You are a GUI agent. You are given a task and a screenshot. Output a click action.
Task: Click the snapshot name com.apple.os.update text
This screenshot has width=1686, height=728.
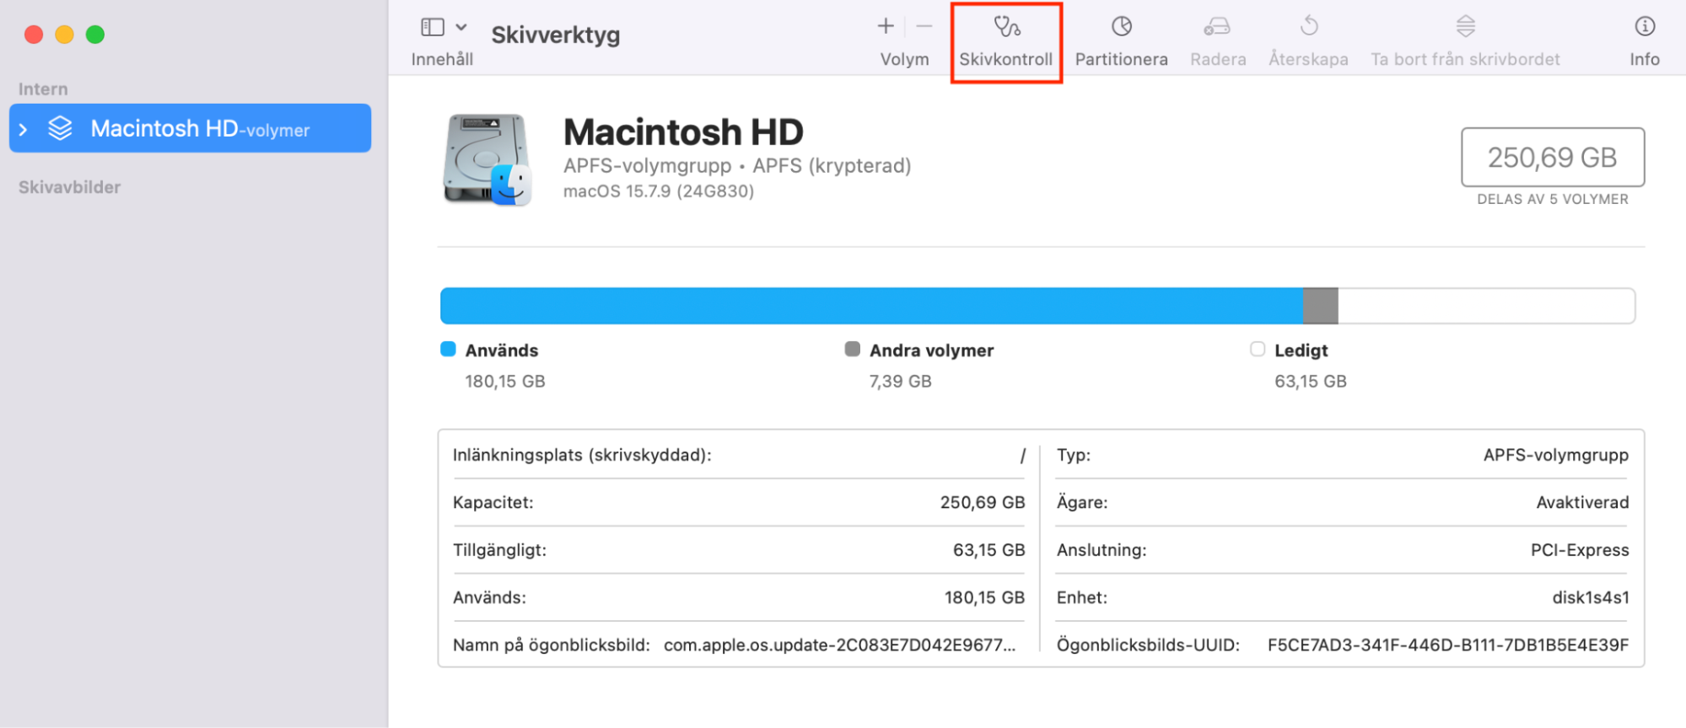[840, 645]
